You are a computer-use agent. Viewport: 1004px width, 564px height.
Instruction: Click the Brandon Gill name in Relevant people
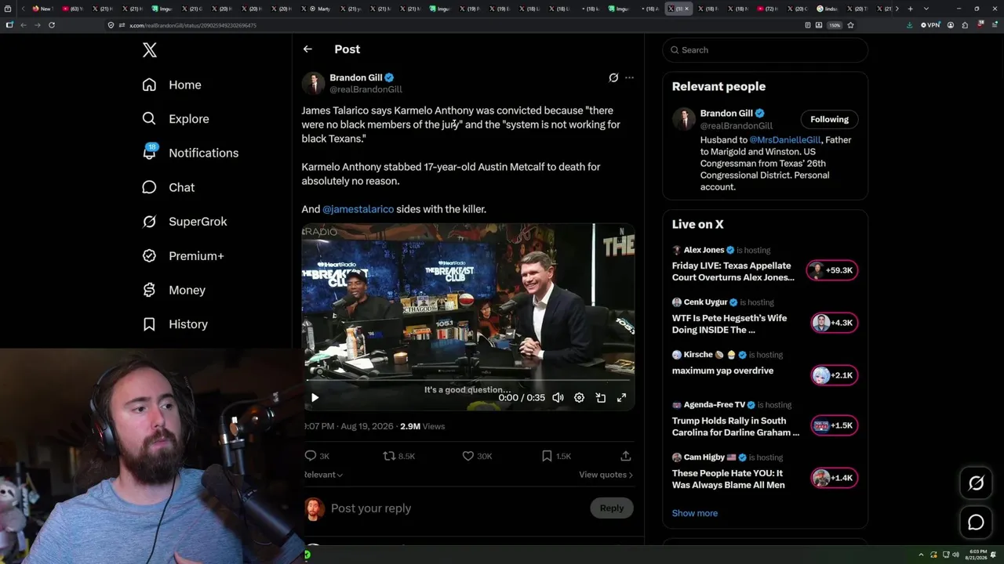click(726, 114)
